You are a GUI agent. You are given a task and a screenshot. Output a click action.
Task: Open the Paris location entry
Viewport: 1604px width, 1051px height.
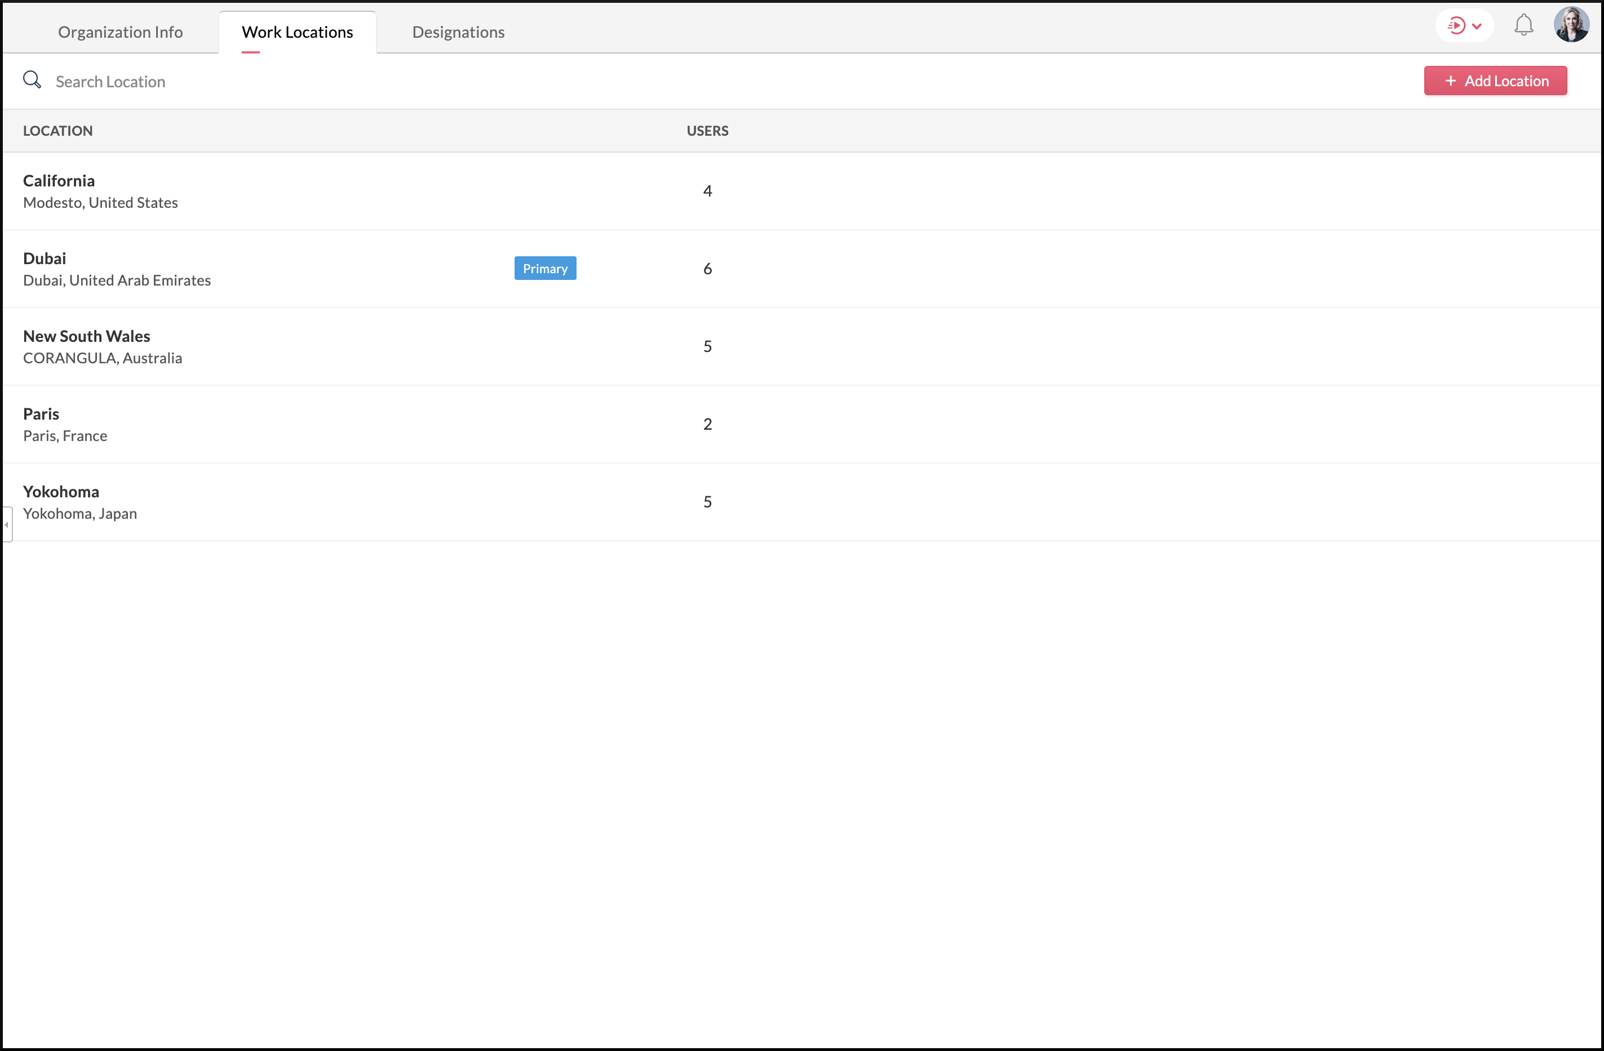click(41, 413)
